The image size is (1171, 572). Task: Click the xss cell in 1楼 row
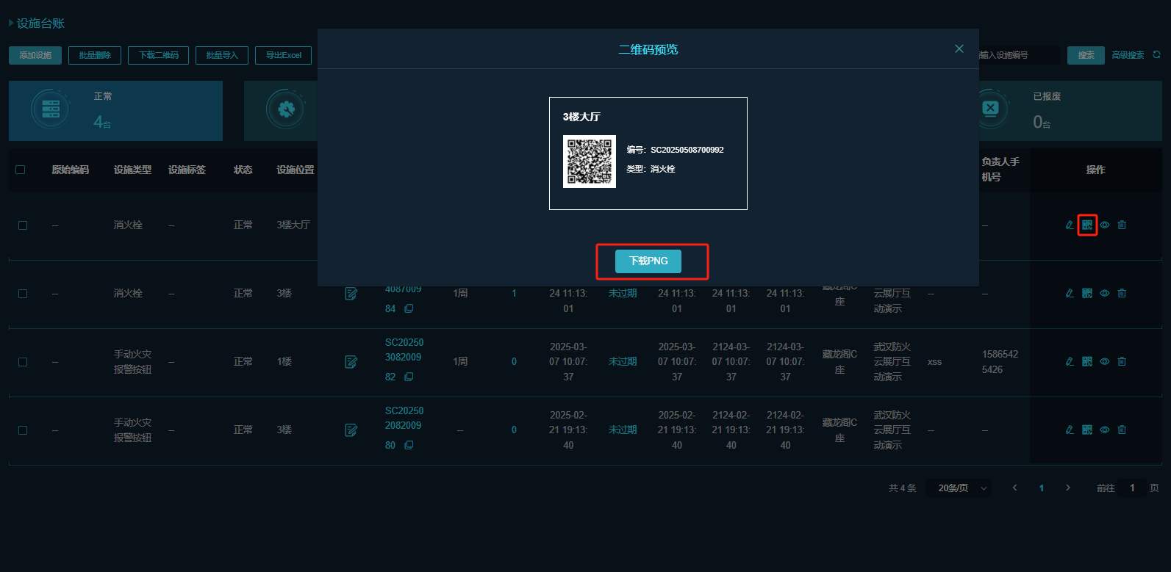point(934,362)
